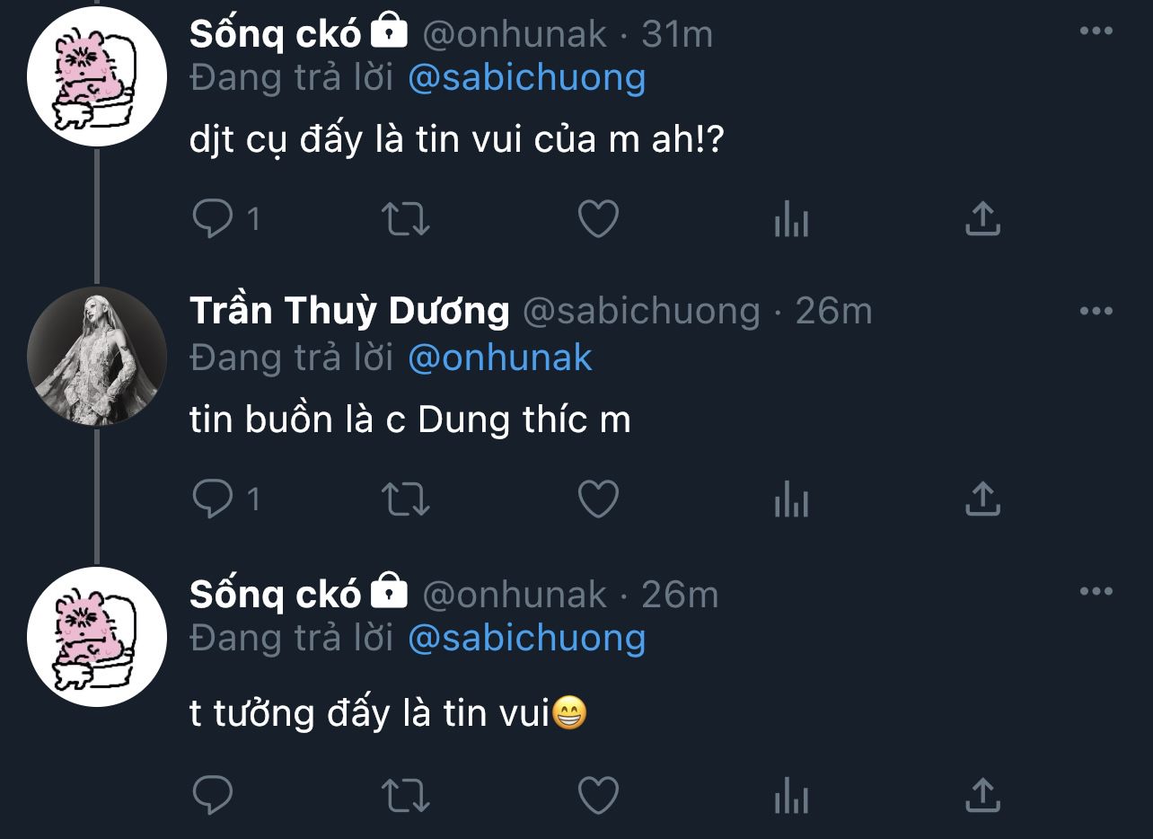Image resolution: width=1153 pixels, height=839 pixels.
Task: Open Trần Thuỳ Dương's profile picture
Action: [x=97, y=356]
